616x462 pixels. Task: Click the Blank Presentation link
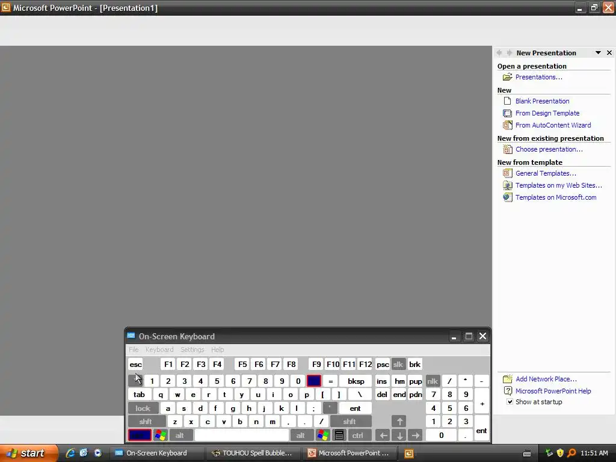542,101
